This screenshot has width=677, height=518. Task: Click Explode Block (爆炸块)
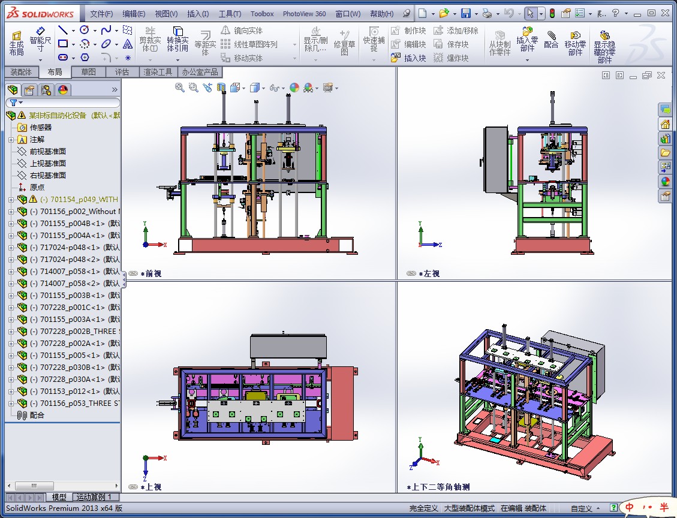pos(451,58)
